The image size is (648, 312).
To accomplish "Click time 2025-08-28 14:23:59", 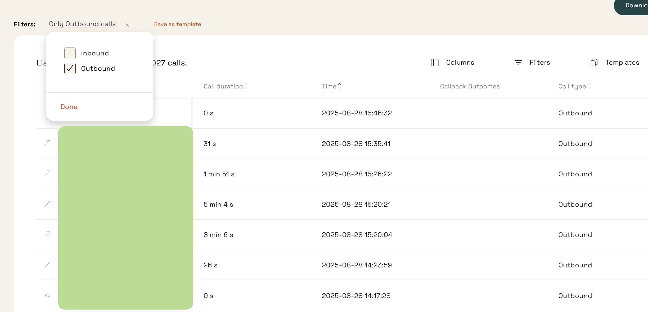I will click(357, 265).
